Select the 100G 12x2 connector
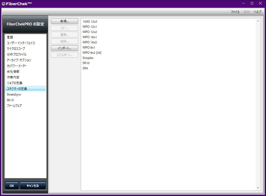 [x=90, y=22]
